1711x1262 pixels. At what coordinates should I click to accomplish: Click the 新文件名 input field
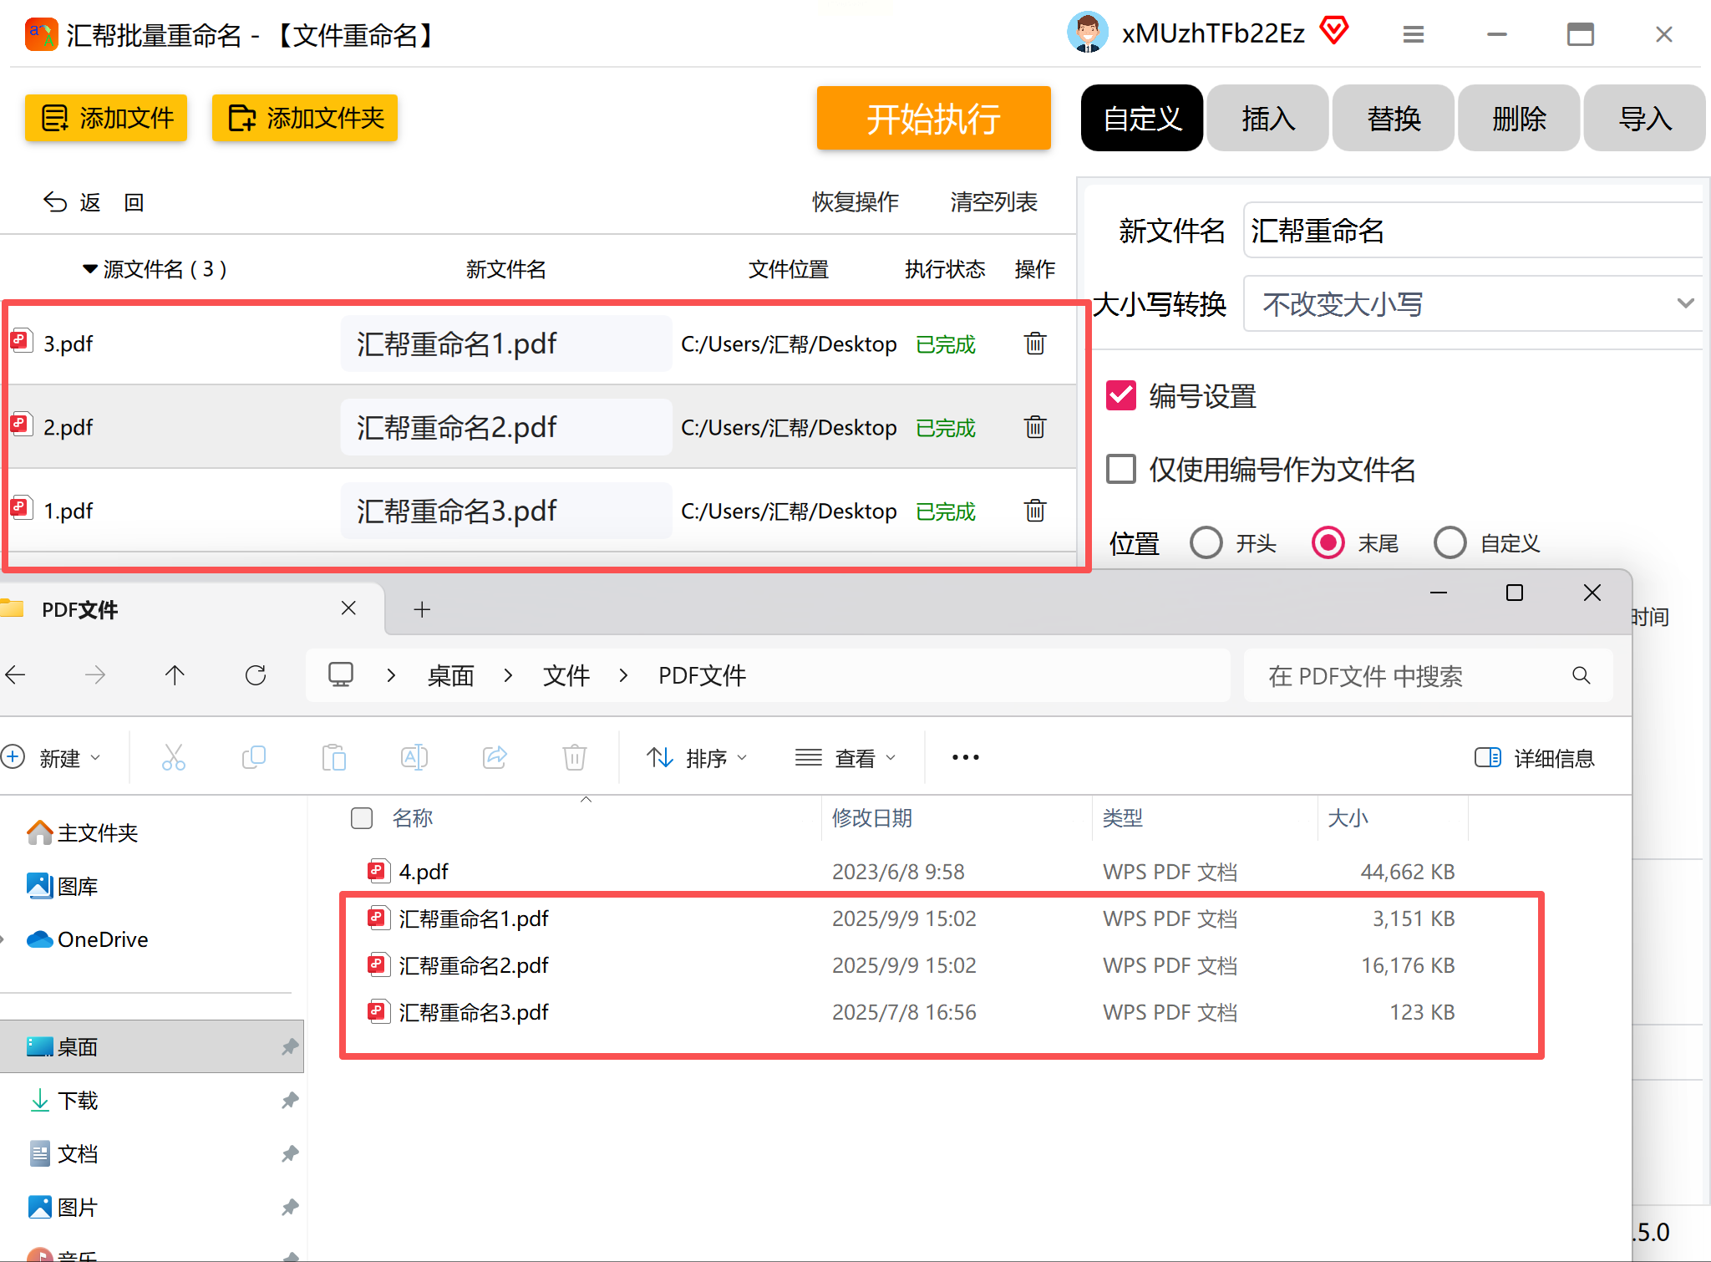point(1472,231)
